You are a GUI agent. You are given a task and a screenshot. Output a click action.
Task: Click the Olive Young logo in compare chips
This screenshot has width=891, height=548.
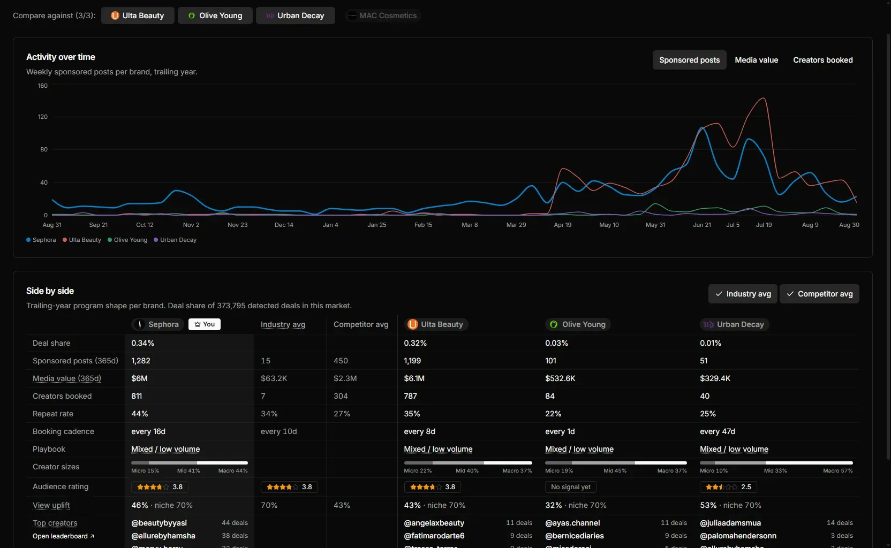pyautogui.click(x=192, y=16)
